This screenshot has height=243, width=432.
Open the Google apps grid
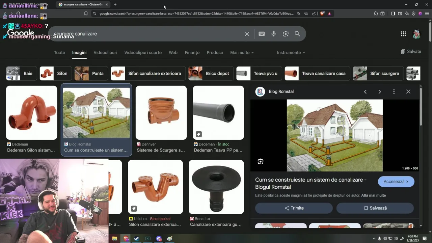tap(403, 34)
